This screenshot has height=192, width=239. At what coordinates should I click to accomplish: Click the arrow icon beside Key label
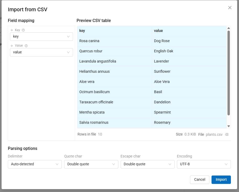pyautogui.click(x=12, y=30)
